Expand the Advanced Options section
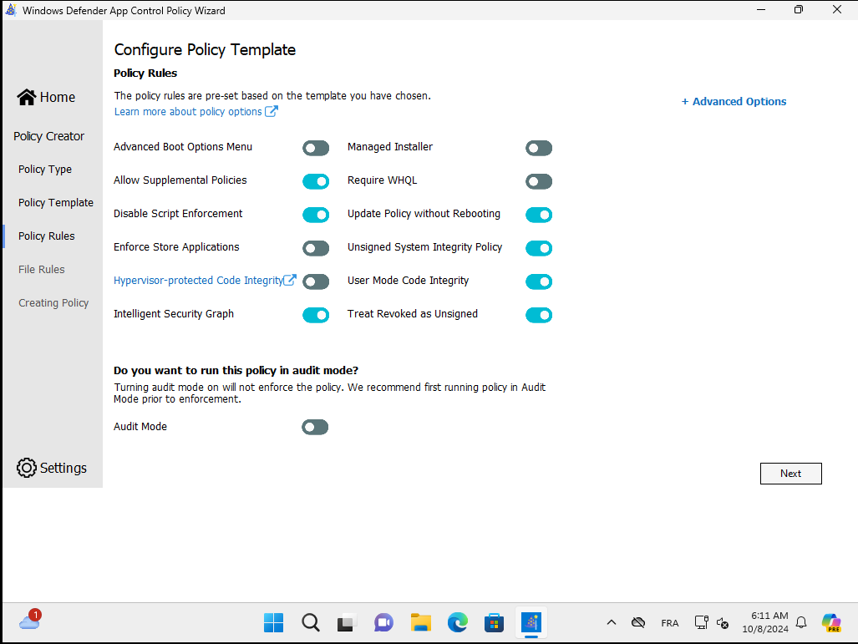This screenshot has height=644, width=858. coord(734,102)
